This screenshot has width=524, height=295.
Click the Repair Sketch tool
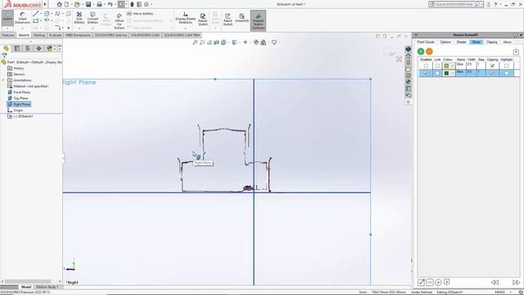(203, 19)
